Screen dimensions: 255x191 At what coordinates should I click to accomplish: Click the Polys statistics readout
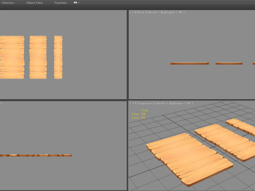[139, 114]
